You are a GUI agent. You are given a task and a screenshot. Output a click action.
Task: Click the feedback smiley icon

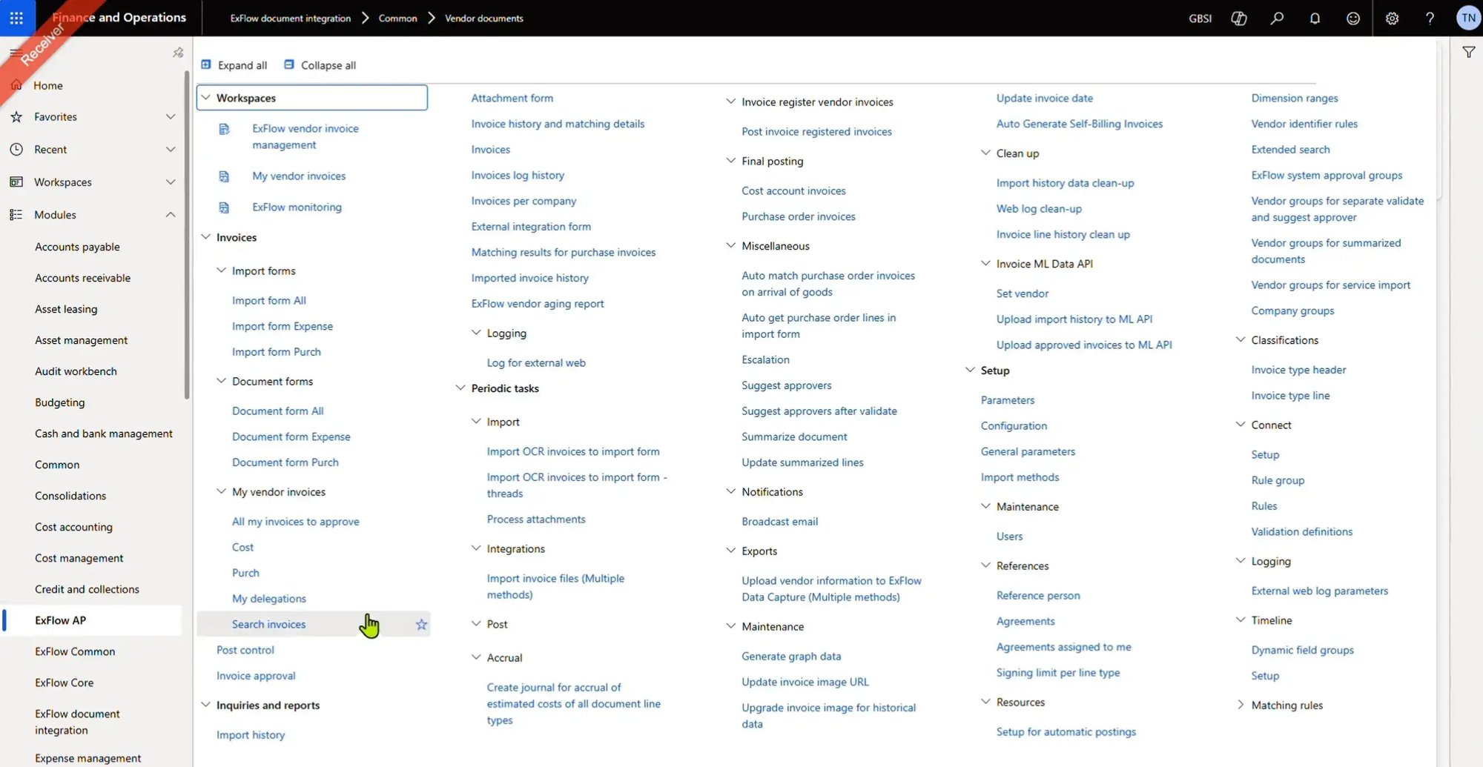pyautogui.click(x=1353, y=18)
